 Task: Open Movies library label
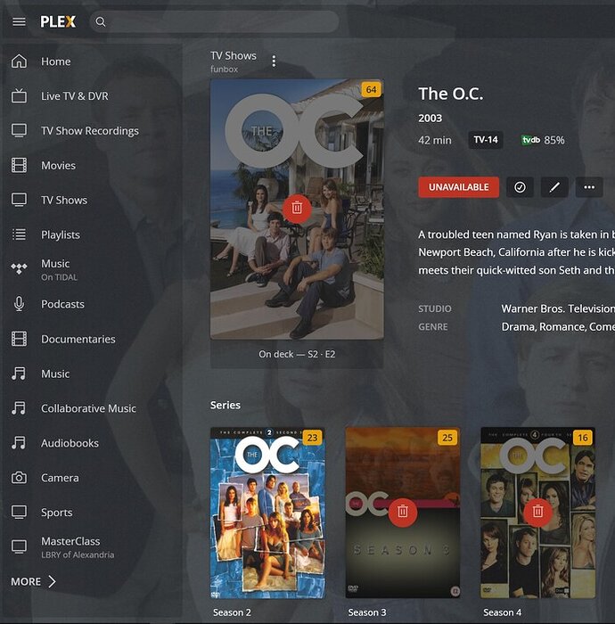point(58,165)
